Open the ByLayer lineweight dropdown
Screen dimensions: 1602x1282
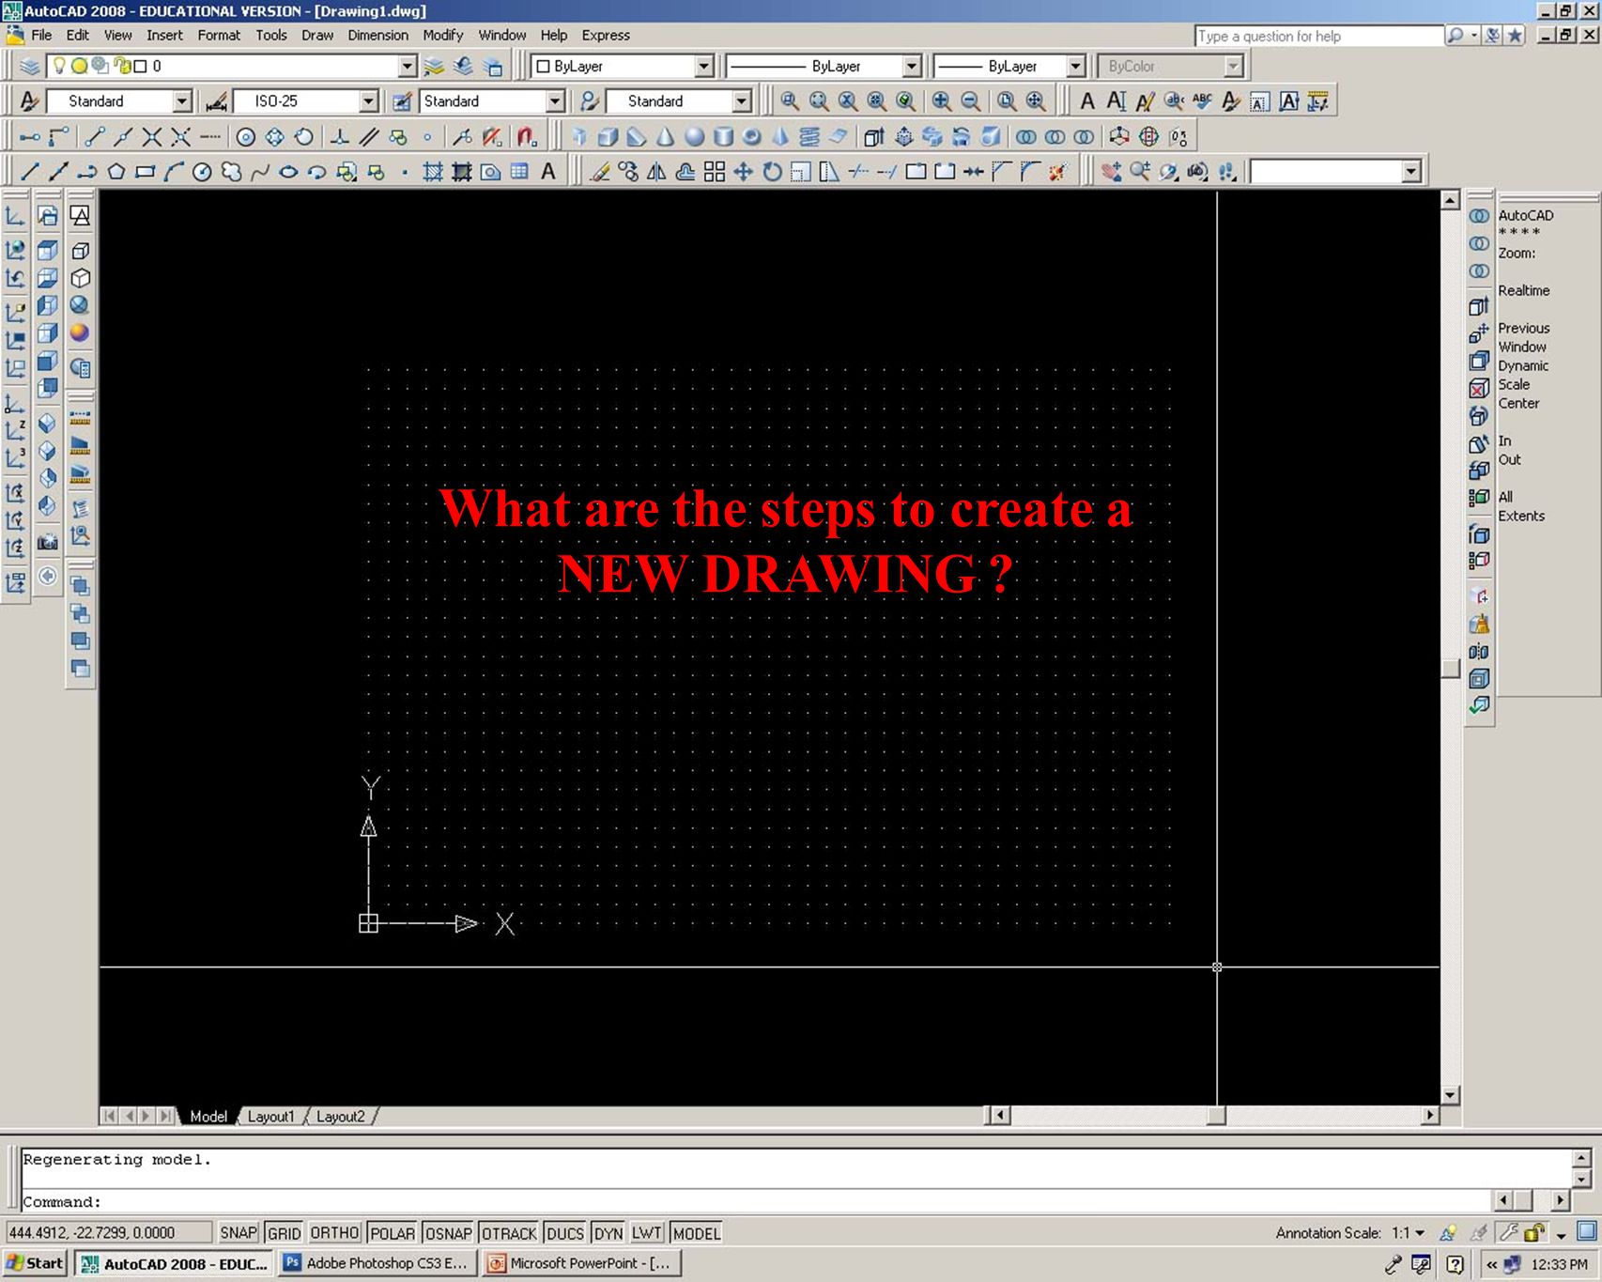pyautogui.click(x=1076, y=67)
